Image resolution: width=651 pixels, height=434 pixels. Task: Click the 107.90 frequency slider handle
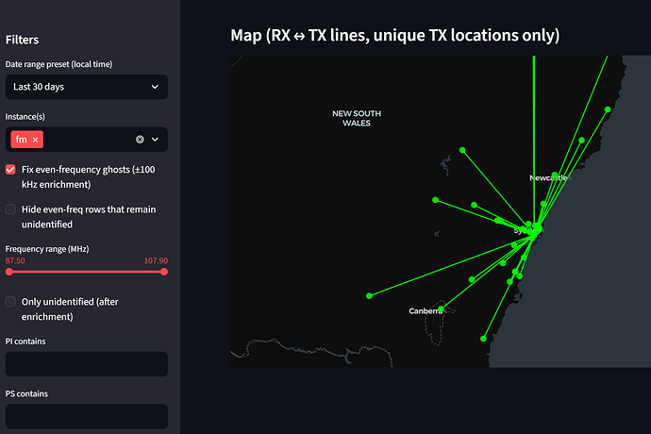[x=164, y=272]
